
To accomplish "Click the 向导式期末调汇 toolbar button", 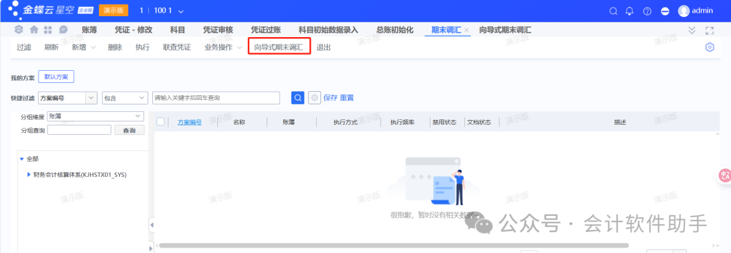I will [x=279, y=47].
